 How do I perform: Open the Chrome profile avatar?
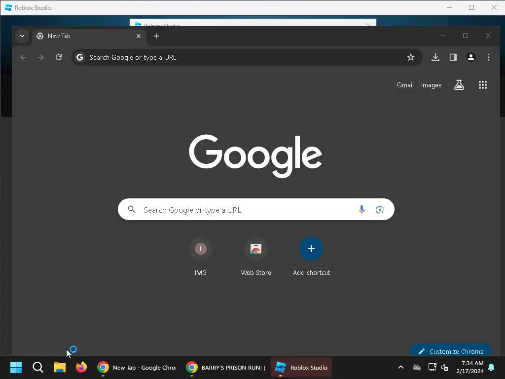click(x=471, y=57)
